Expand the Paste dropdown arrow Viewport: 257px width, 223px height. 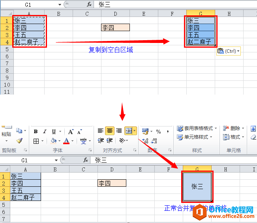[6, 141]
